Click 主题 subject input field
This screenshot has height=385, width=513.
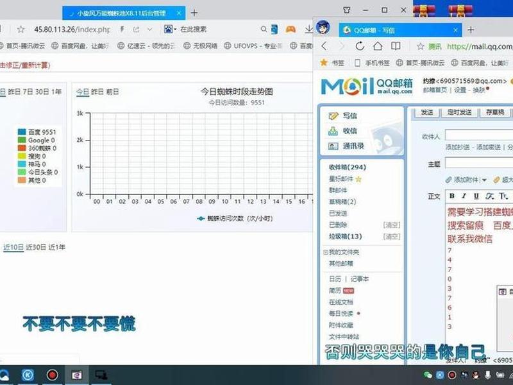pyautogui.click(x=479, y=163)
